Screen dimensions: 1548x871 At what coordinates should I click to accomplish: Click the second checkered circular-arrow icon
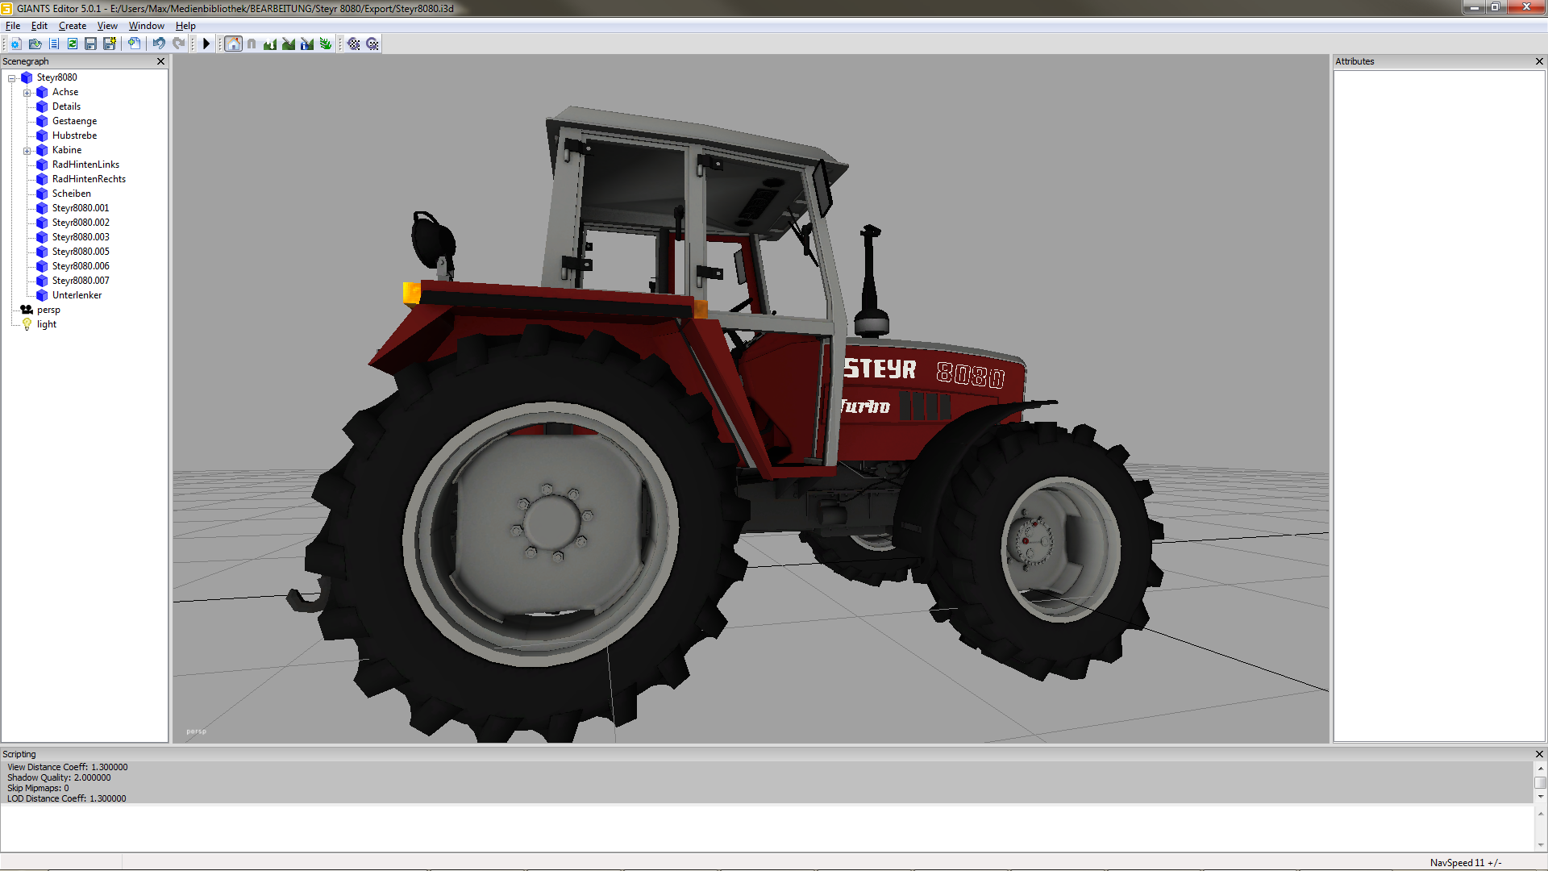click(372, 44)
